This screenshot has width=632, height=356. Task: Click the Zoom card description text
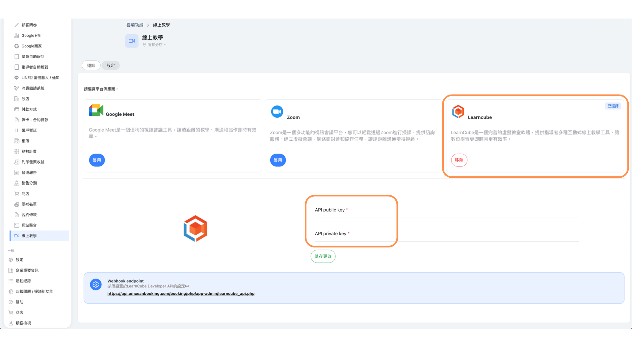click(x=352, y=136)
